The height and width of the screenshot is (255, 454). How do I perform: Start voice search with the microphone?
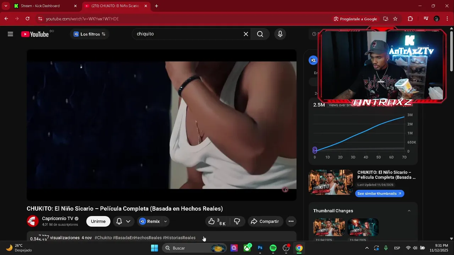[x=280, y=34]
